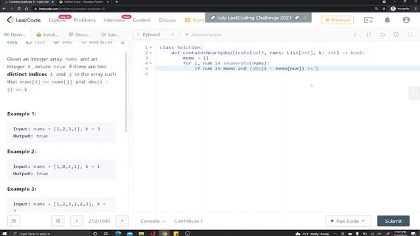Screen dimensions: 420x236
Task: Click the 219/1940 problem counter
Action: (x=99, y=221)
